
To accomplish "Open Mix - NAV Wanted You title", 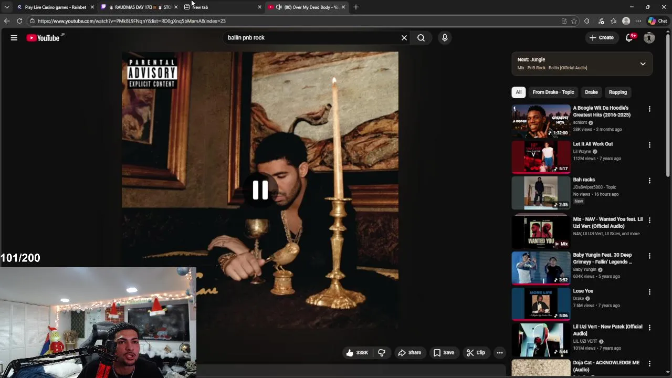I will (x=607, y=223).
